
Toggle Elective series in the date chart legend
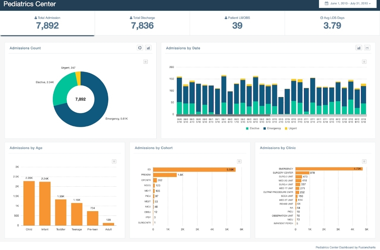[252, 129]
